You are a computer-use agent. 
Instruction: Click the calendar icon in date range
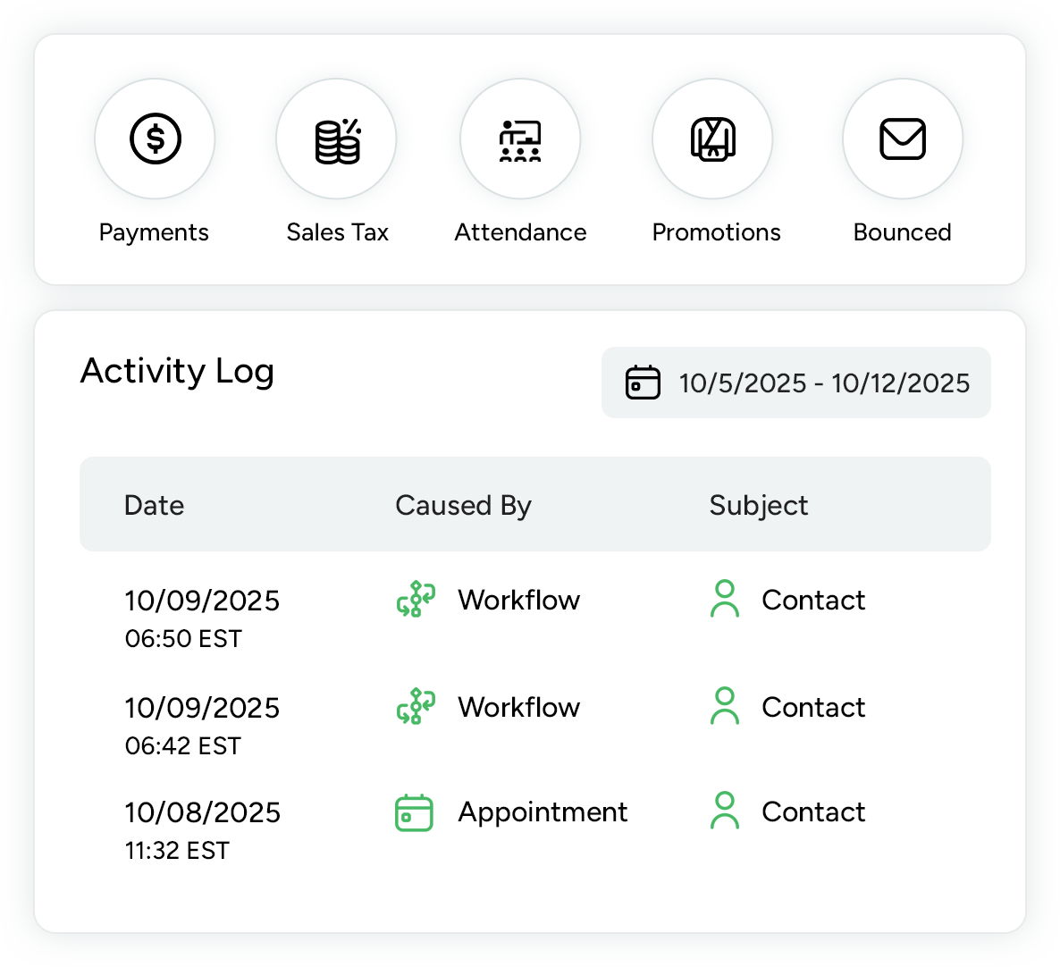[643, 383]
